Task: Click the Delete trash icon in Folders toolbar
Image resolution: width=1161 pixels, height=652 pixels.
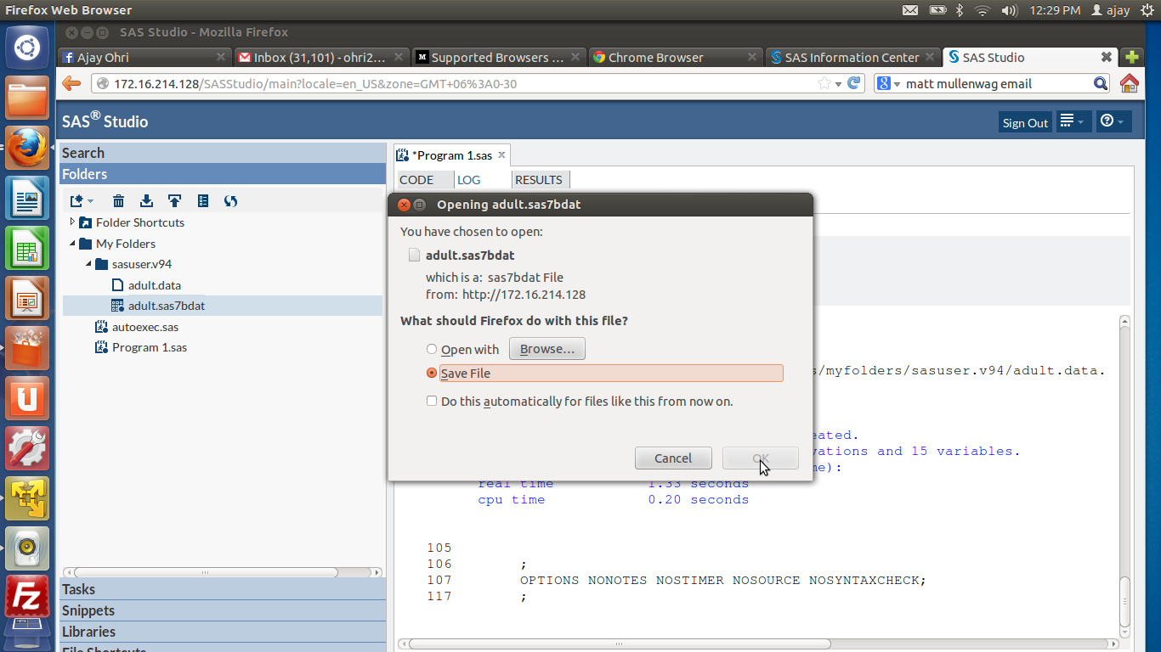Action: pyautogui.click(x=119, y=201)
